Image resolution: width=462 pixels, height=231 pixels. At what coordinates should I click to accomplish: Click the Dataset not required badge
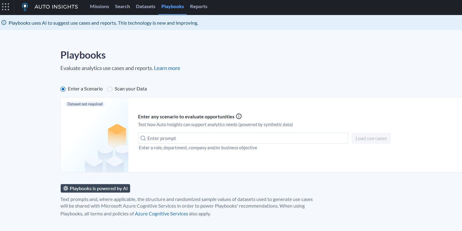85,104
